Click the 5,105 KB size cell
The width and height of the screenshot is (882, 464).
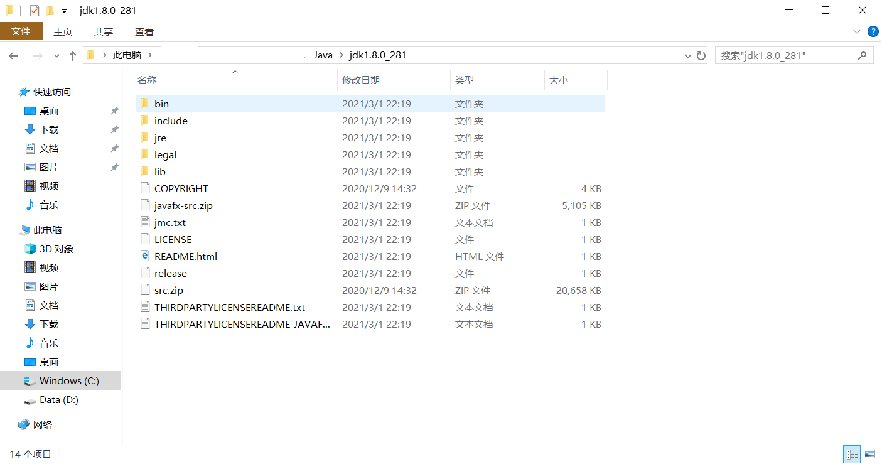(581, 206)
